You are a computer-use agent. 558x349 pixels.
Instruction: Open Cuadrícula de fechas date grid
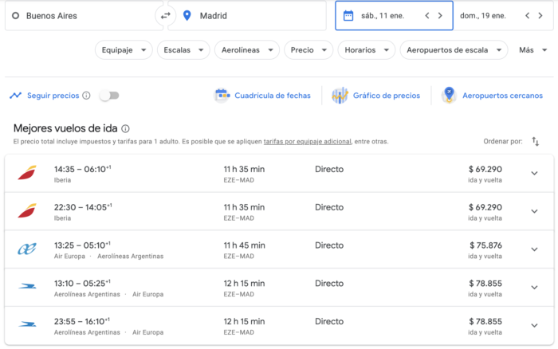click(x=262, y=96)
